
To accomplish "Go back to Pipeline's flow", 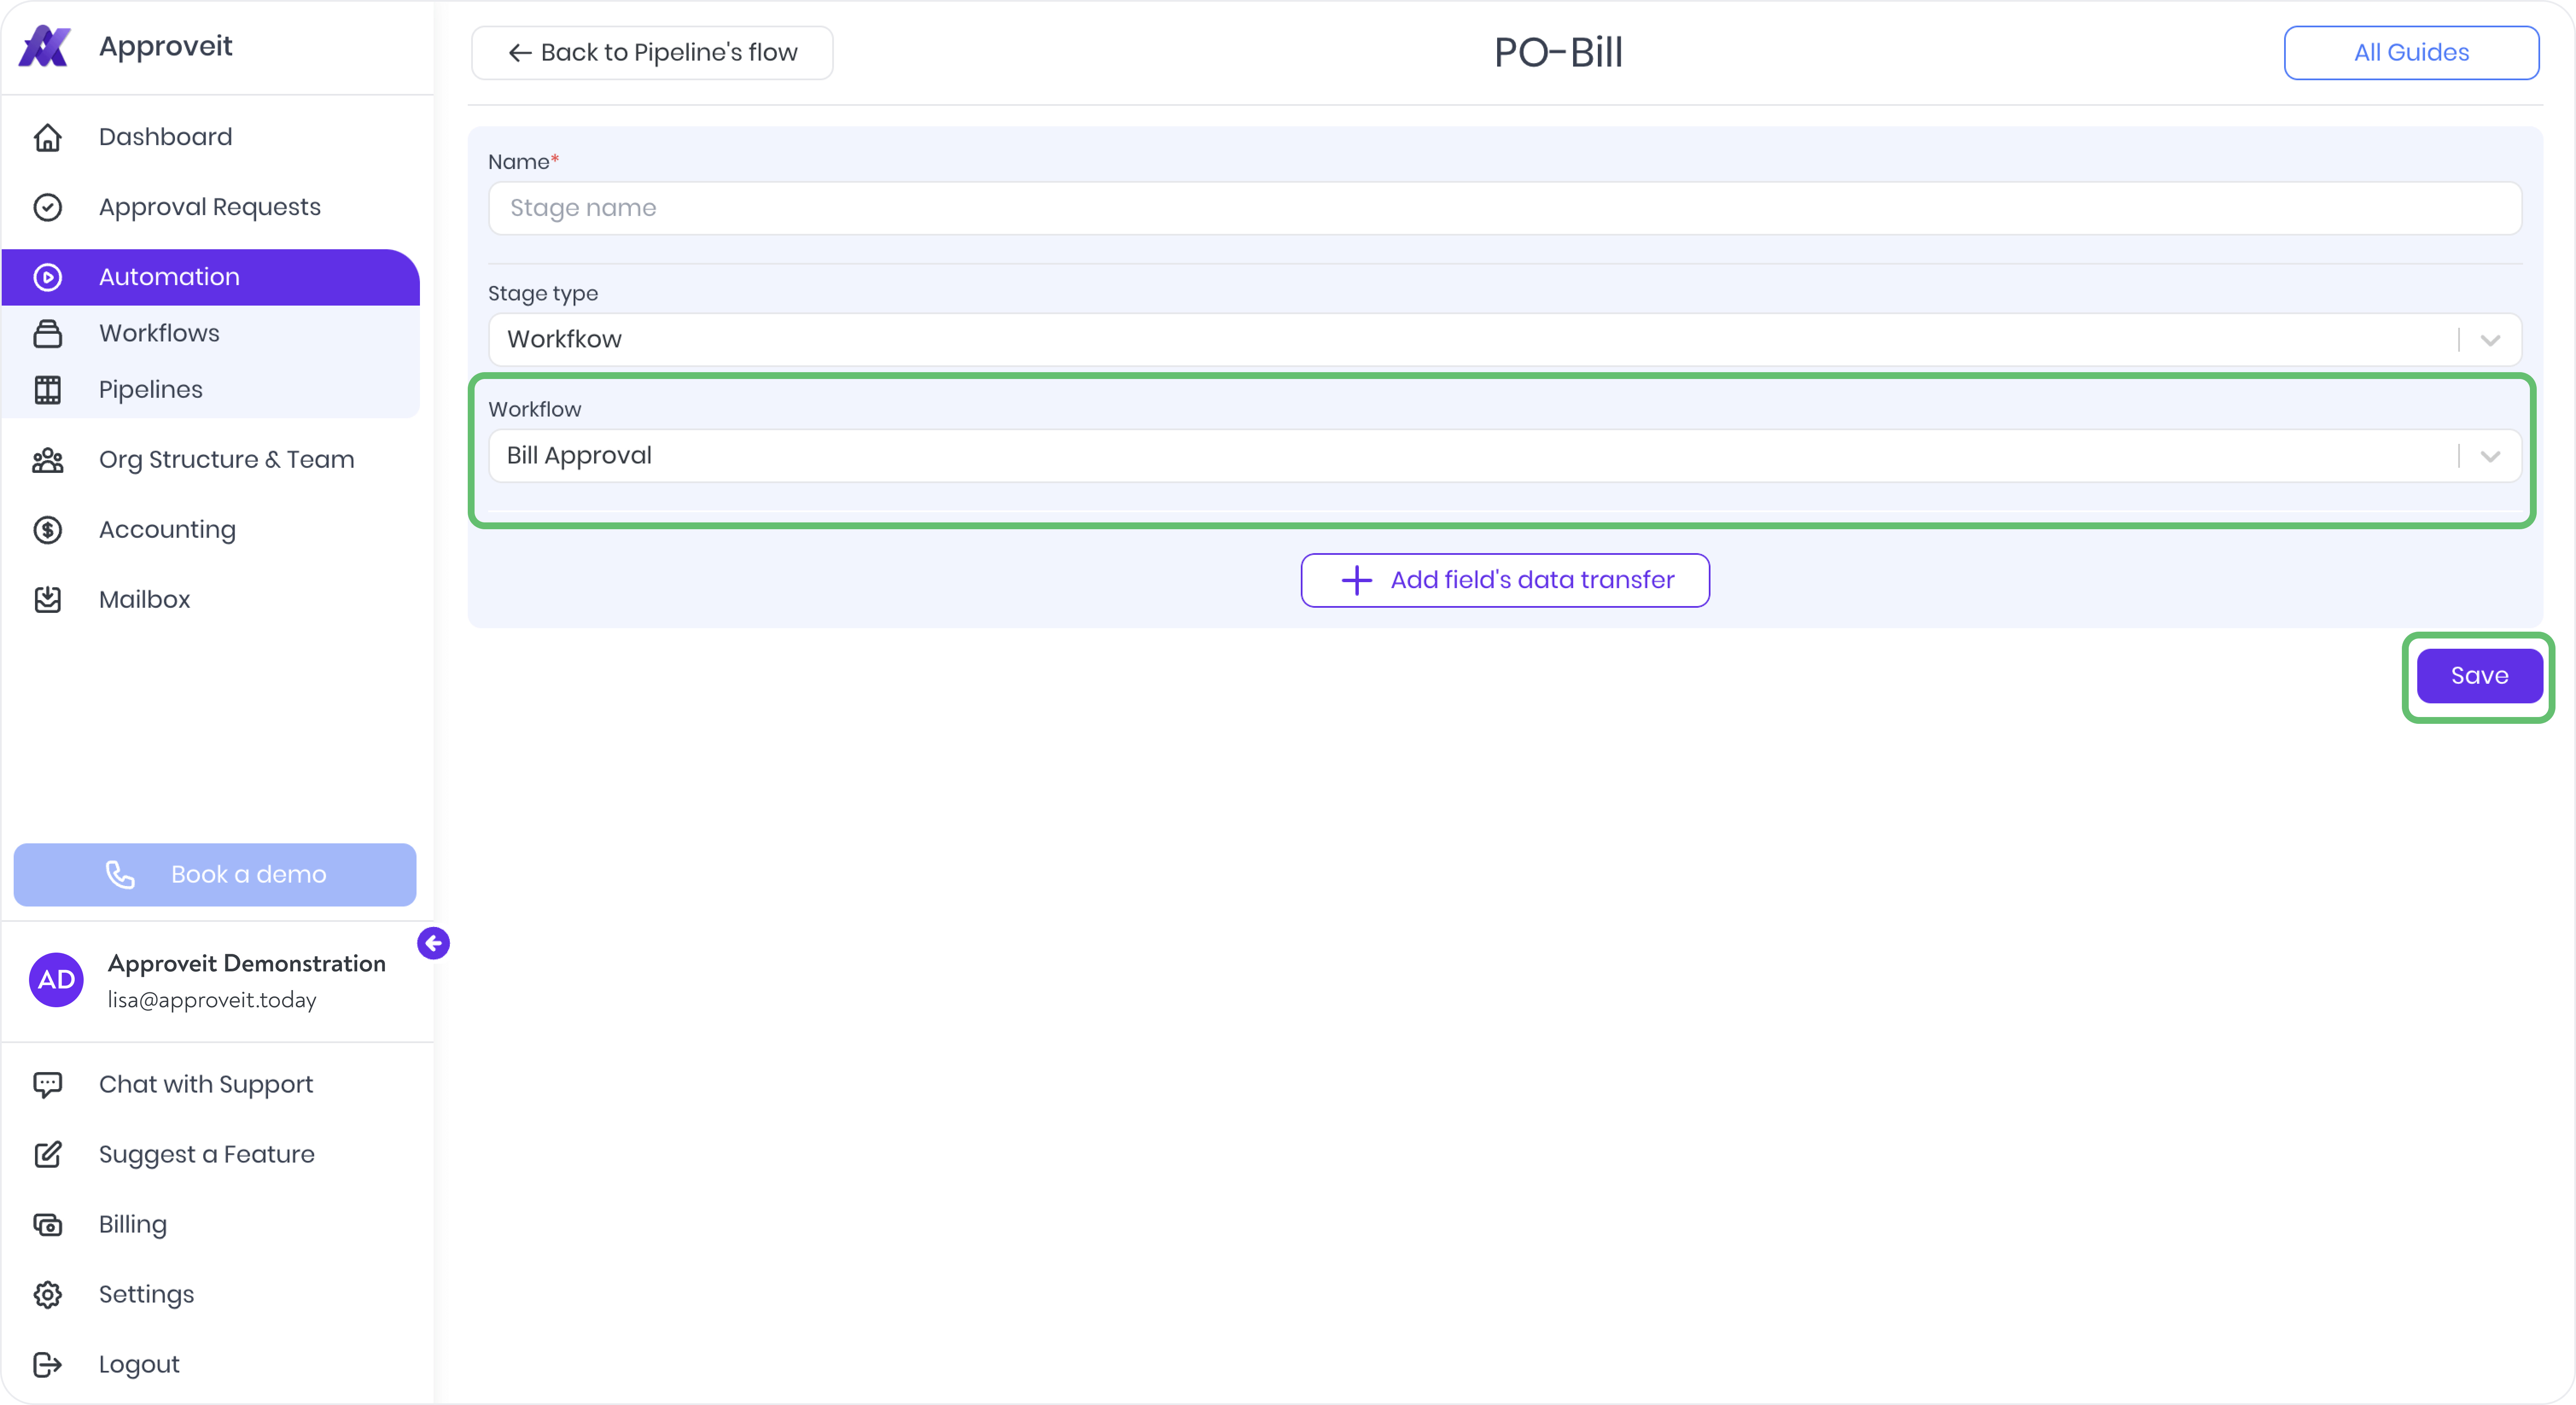I will (652, 53).
